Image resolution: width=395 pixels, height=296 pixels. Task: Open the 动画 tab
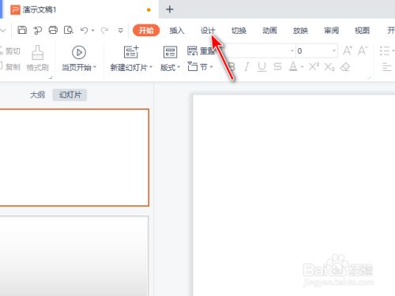(x=269, y=31)
